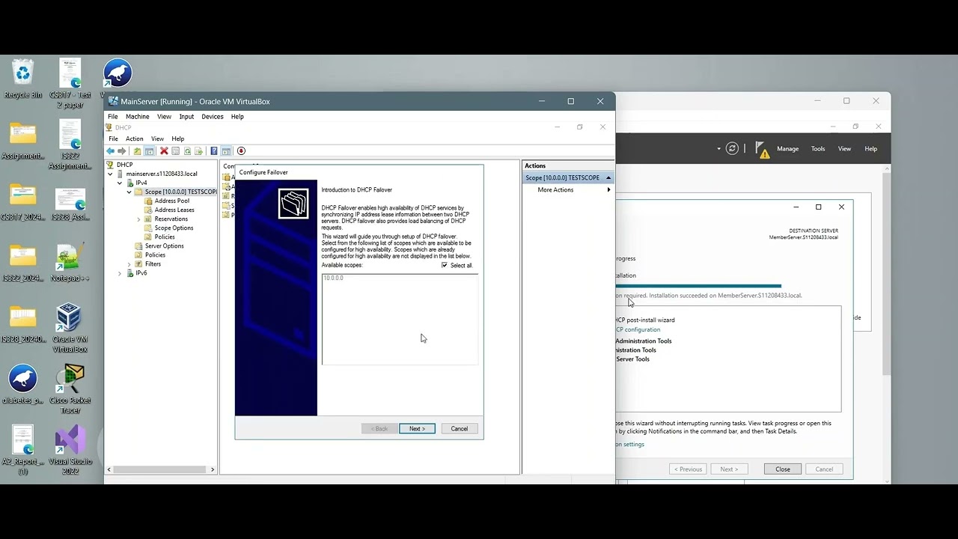Select Address Leases in the DHCP tree

(x=174, y=210)
